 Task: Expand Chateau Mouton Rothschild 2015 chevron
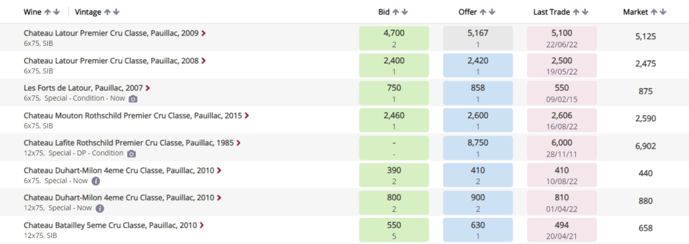click(x=247, y=116)
